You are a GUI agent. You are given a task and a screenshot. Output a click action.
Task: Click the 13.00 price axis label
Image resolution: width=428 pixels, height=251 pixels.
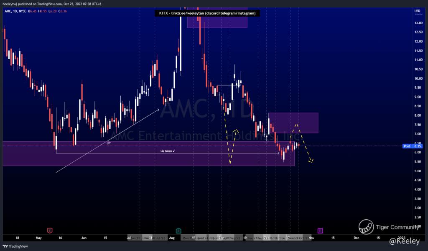[418, 23]
